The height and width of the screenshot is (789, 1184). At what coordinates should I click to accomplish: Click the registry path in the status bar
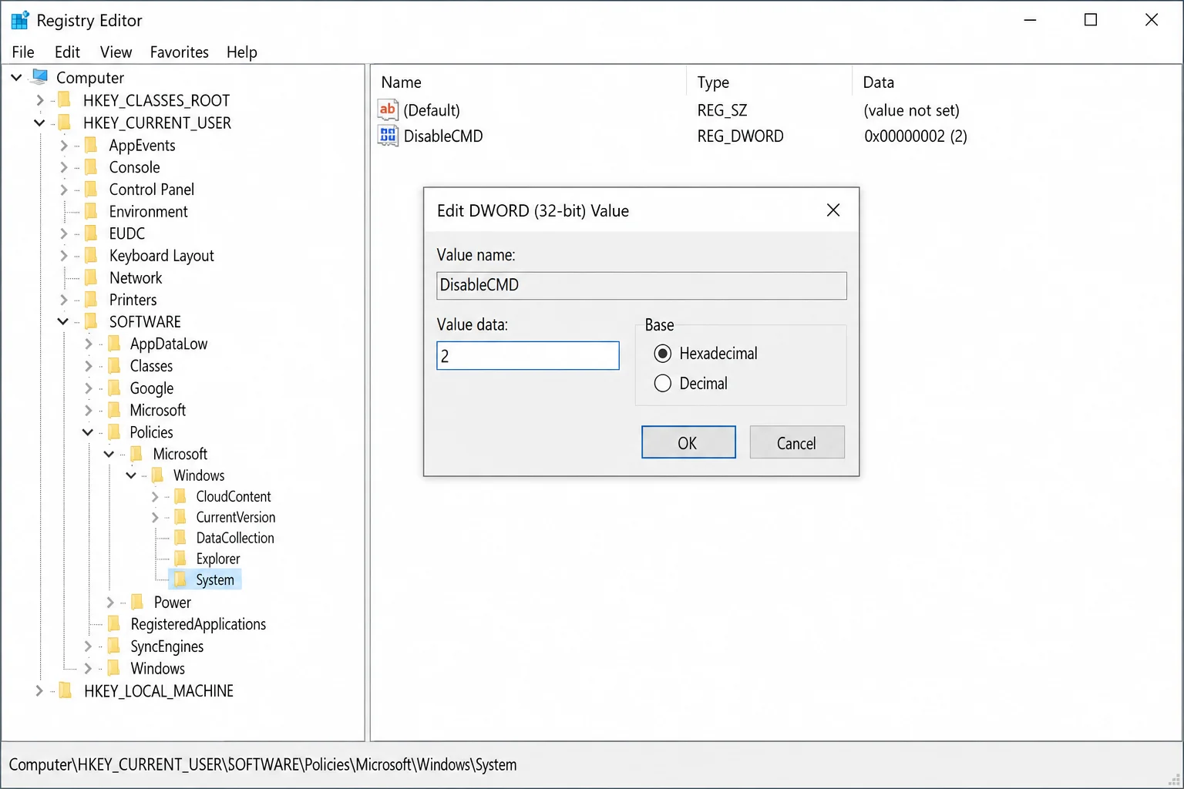[263, 764]
